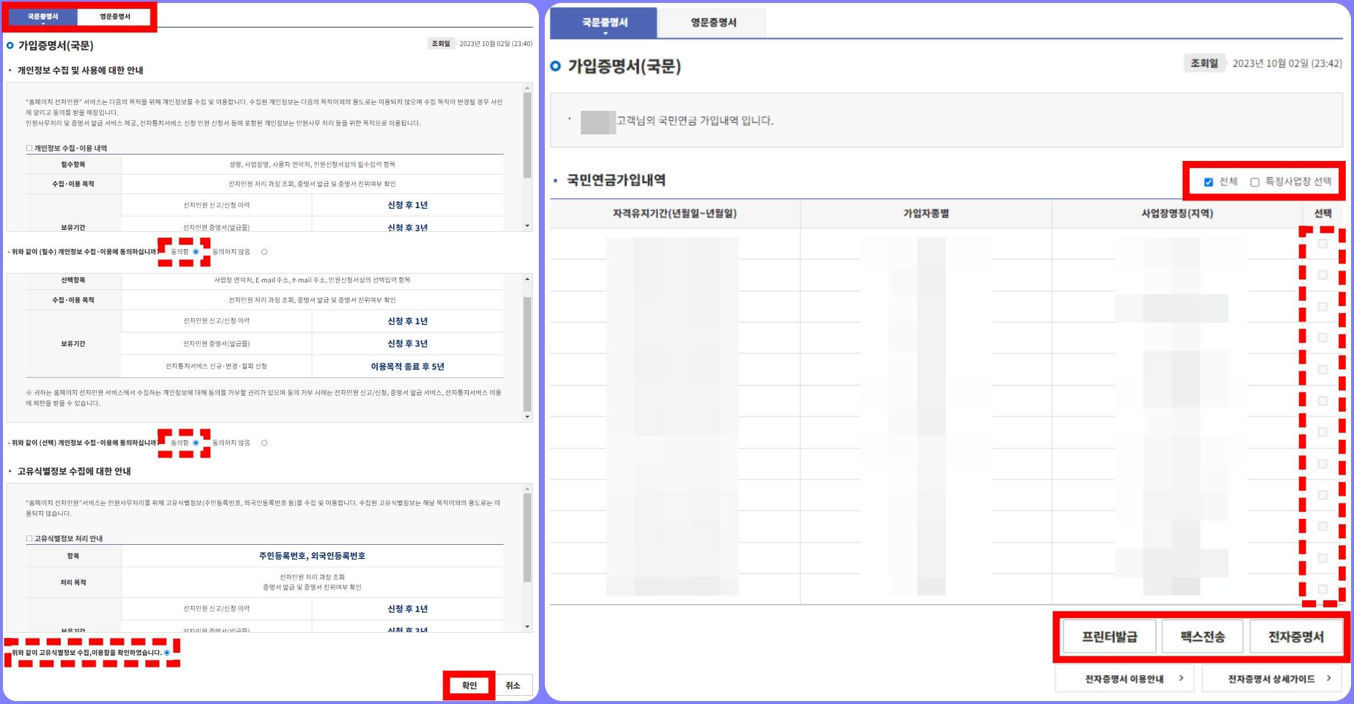Screen dimensions: 1354x704
Task: Open 영문증명서 tab in right panel
Action: (713, 23)
